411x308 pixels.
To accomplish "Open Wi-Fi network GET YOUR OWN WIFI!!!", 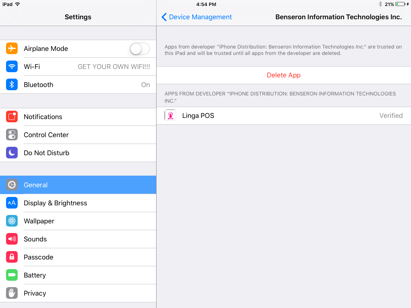I will pos(114,67).
